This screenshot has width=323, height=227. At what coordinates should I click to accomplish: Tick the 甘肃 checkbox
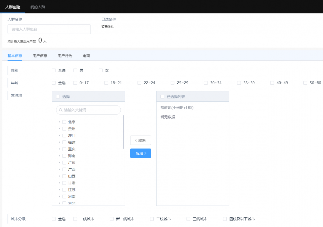tap(64, 183)
